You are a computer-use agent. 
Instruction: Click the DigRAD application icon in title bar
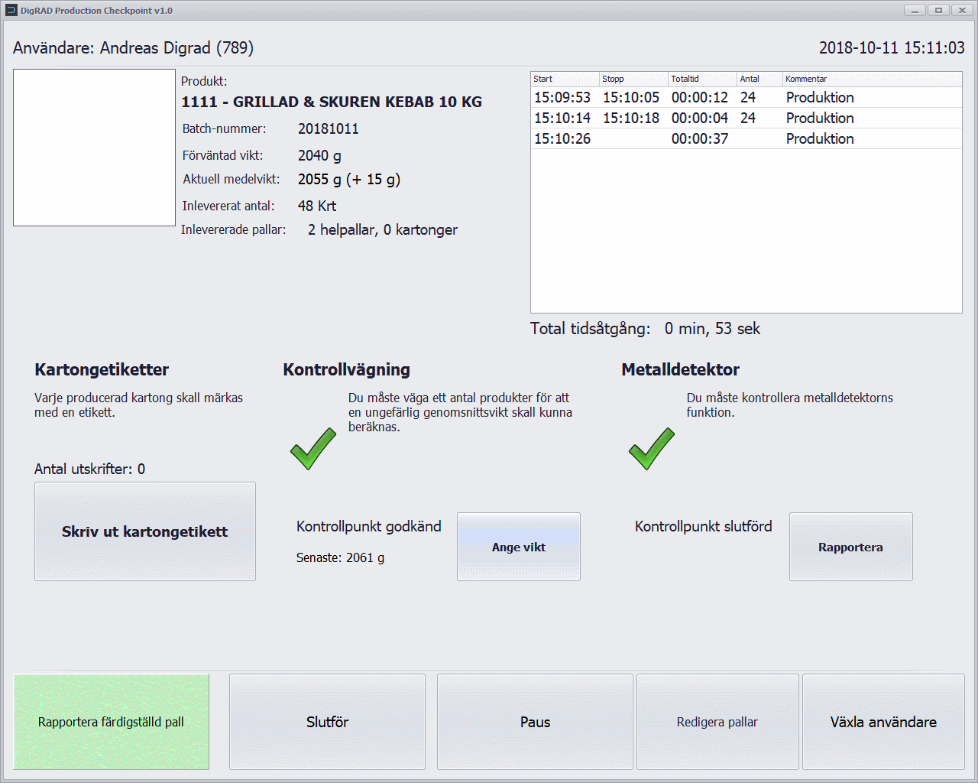[11, 11]
